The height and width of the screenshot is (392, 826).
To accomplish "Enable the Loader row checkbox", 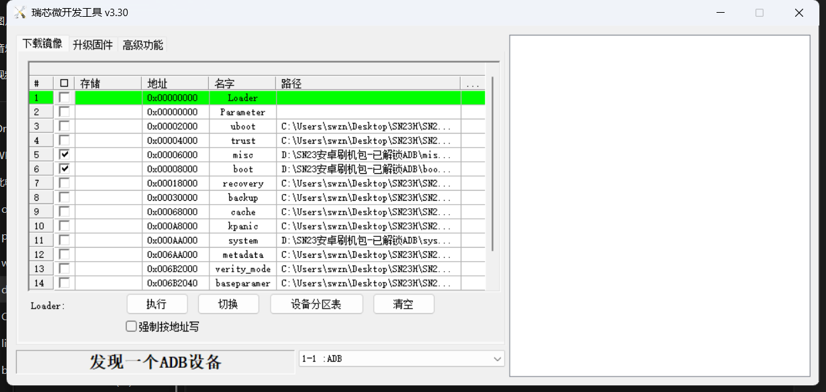I will tap(64, 98).
